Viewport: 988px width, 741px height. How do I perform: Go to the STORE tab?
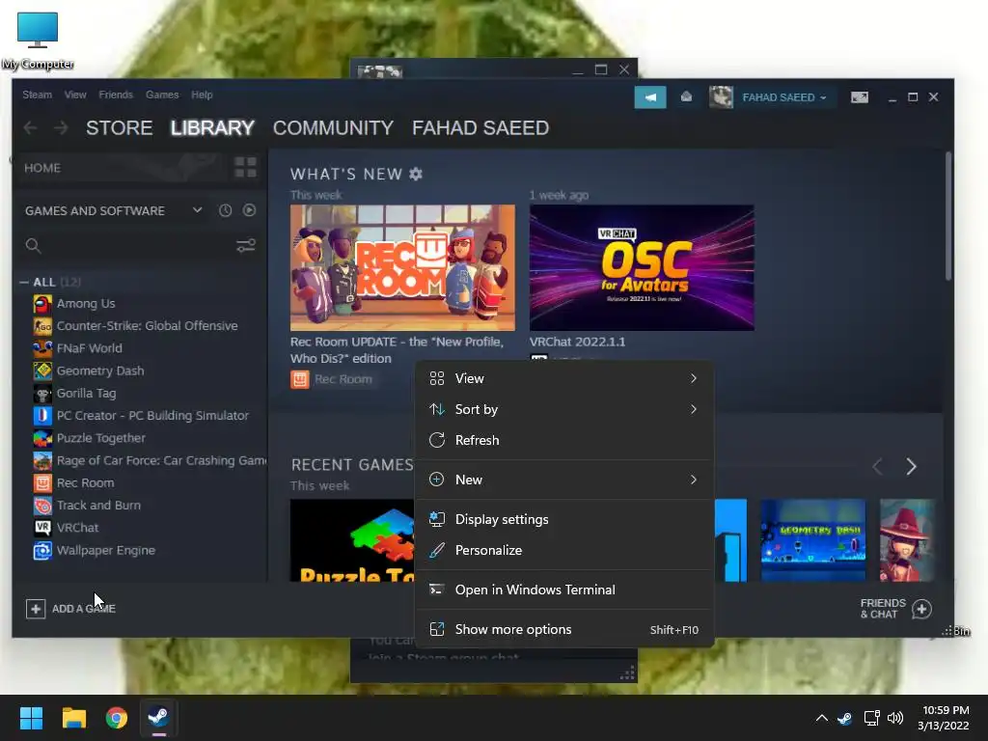tap(119, 128)
